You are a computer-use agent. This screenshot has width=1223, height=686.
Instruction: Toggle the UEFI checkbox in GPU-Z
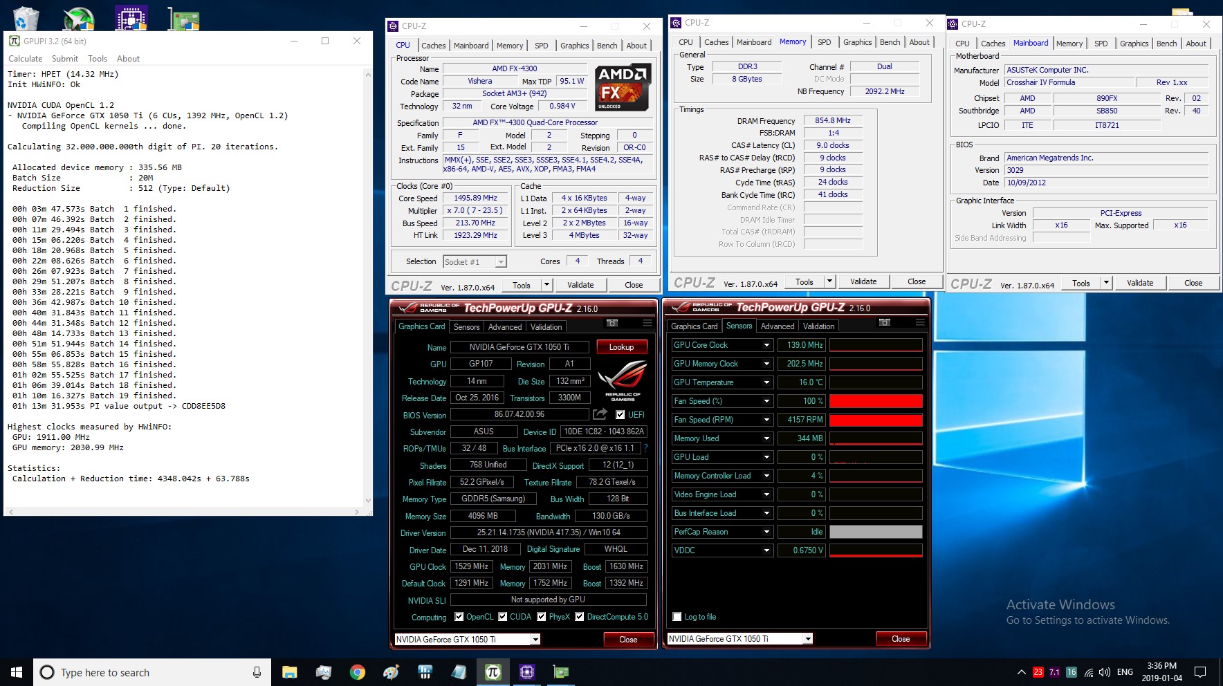(x=620, y=415)
